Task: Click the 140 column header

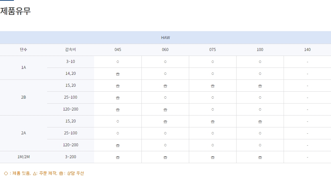Action: 307,50
